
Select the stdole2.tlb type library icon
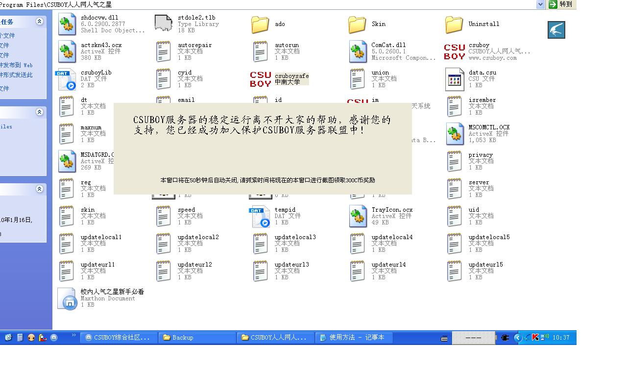point(164,24)
